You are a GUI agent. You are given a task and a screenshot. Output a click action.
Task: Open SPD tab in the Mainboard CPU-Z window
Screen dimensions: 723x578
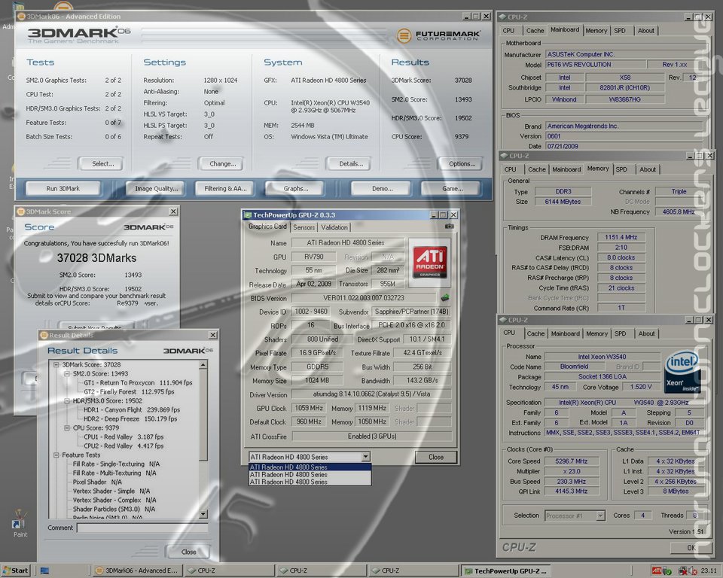point(620,30)
